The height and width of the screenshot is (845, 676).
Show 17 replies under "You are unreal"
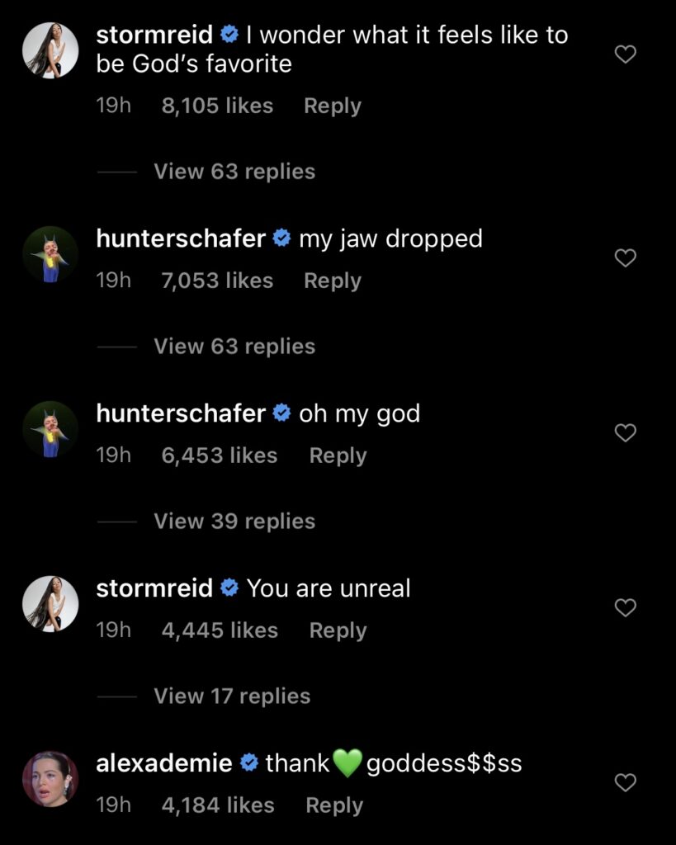(232, 696)
